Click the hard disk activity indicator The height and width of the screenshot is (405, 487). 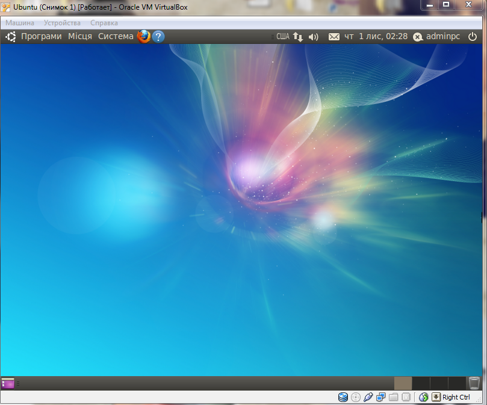343,397
